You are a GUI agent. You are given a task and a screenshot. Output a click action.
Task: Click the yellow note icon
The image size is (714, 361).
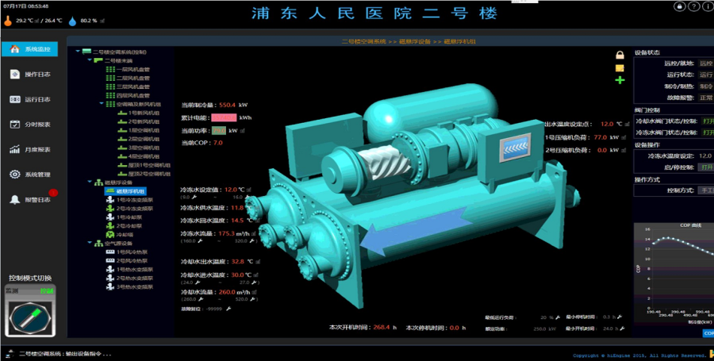(x=620, y=67)
